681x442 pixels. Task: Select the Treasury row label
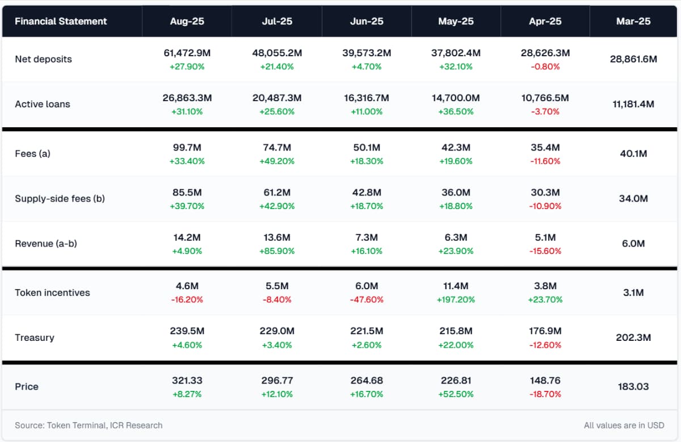pyautogui.click(x=35, y=337)
